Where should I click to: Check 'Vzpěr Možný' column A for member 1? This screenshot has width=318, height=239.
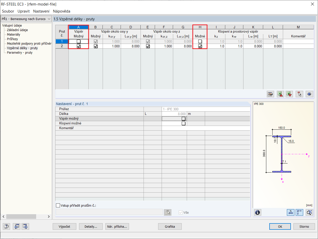(x=79, y=41)
